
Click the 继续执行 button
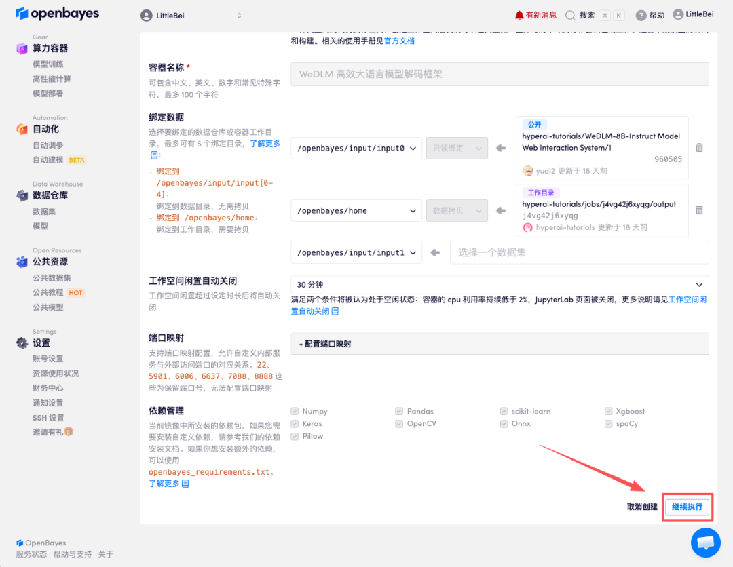tap(687, 507)
